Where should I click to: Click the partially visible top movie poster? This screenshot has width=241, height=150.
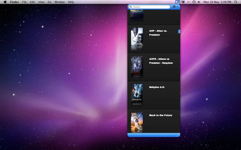pos(137,14)
